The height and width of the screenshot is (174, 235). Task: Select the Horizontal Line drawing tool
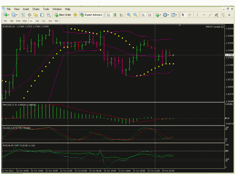203,15
